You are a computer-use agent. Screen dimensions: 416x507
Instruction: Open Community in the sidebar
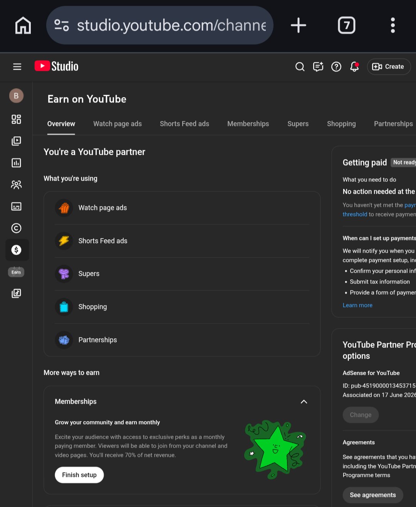[x=16, y=185]
